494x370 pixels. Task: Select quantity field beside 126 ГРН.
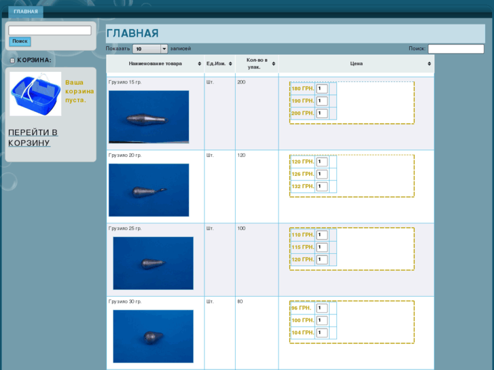coord(321,174)
